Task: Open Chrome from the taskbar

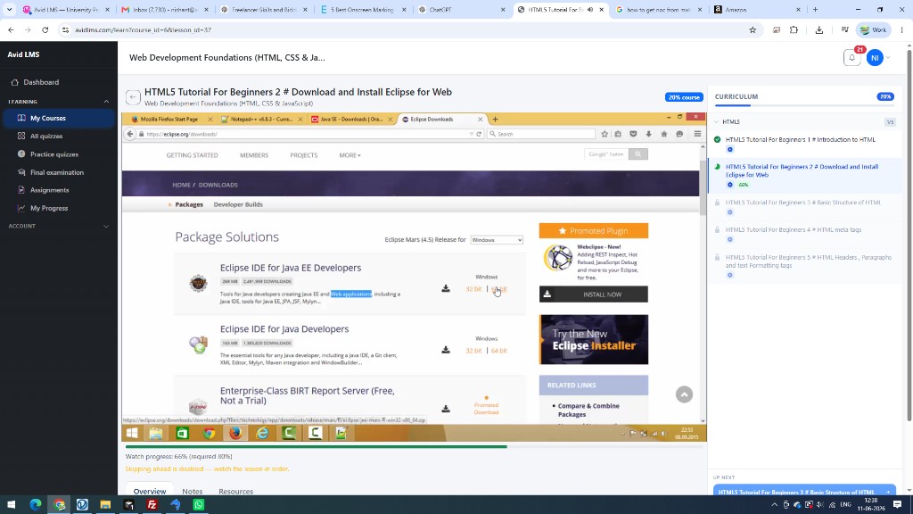Action: coord(59,505)
